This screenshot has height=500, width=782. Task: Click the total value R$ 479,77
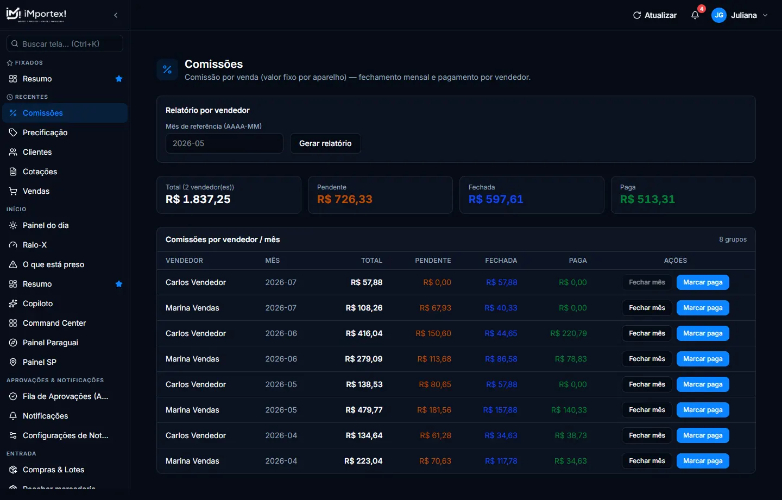[x=364, y=410]
